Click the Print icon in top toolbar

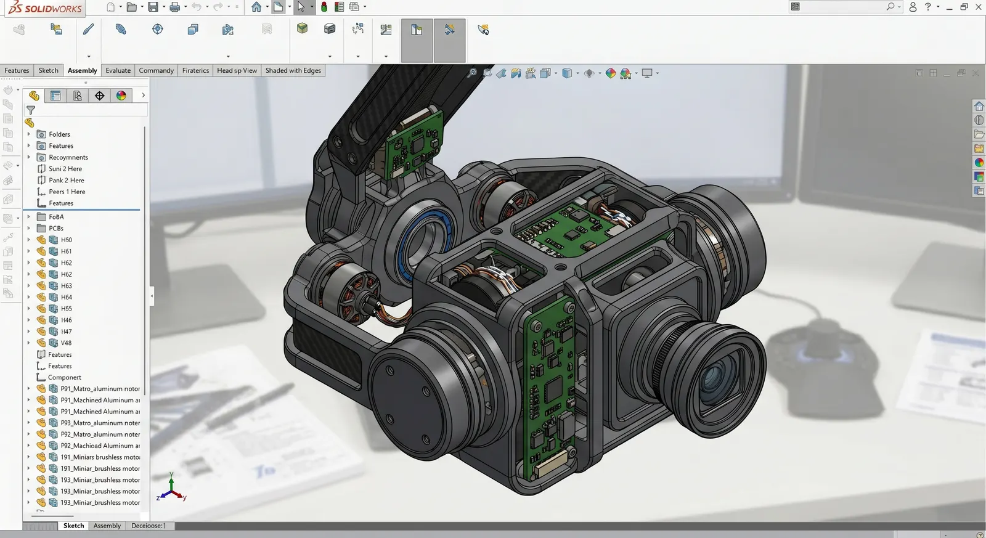(x=175, y=7)
